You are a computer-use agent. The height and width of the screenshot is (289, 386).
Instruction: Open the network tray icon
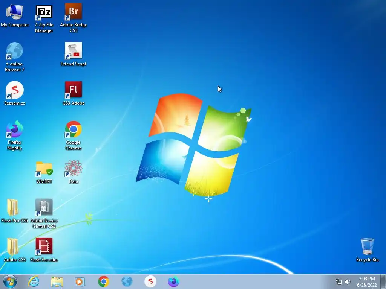[339, 282]
